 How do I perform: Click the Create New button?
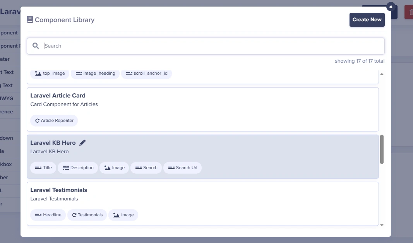pyautogui.click(x=367, y=20)
